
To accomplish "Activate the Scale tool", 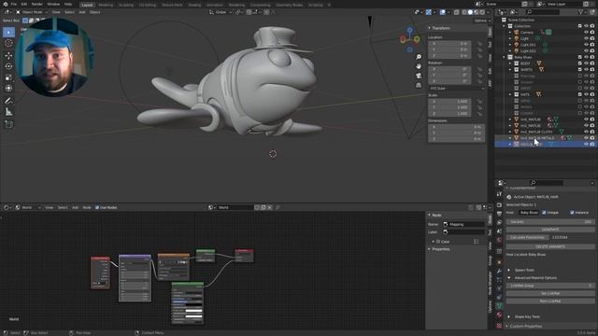I will click(8, 77).
